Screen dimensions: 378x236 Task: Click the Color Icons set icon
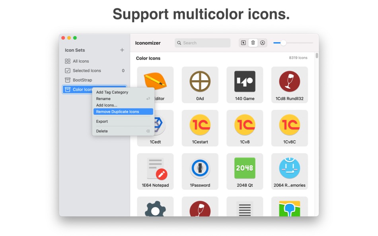tap(68, 89)
